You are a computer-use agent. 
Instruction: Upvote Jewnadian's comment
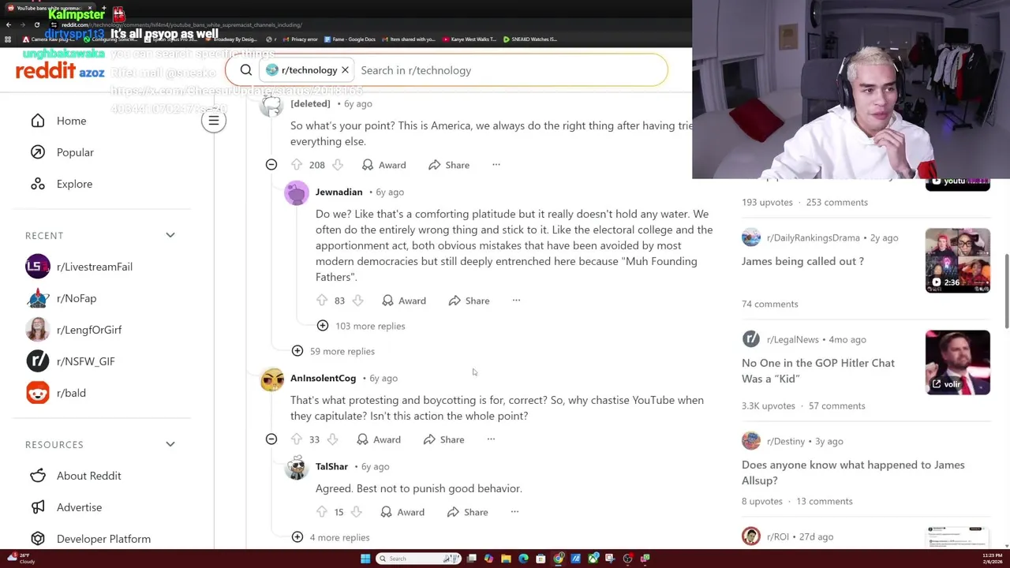pyautogui.click(x=322, y=301)
